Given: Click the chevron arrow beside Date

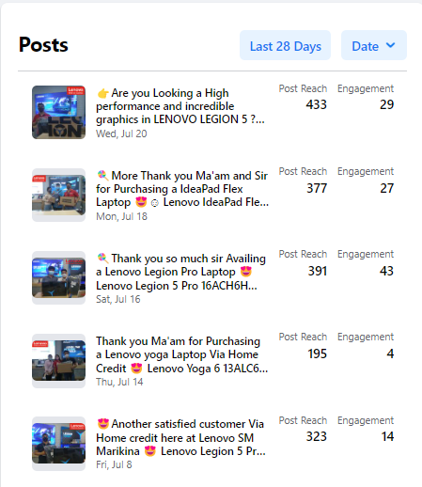Looking at the screenshot, I should click(390, 45).
